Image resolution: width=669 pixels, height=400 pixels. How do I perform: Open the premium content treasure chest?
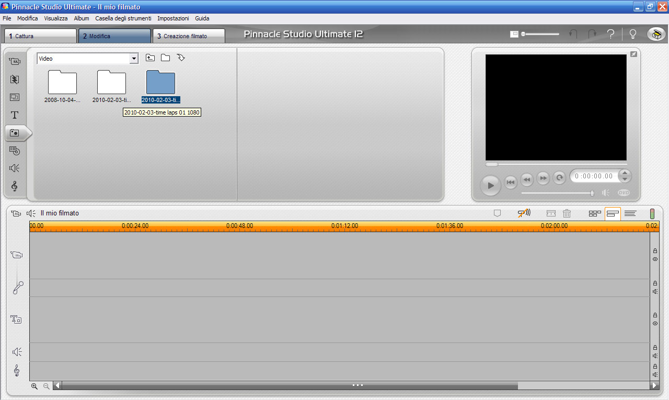point(656,34)
